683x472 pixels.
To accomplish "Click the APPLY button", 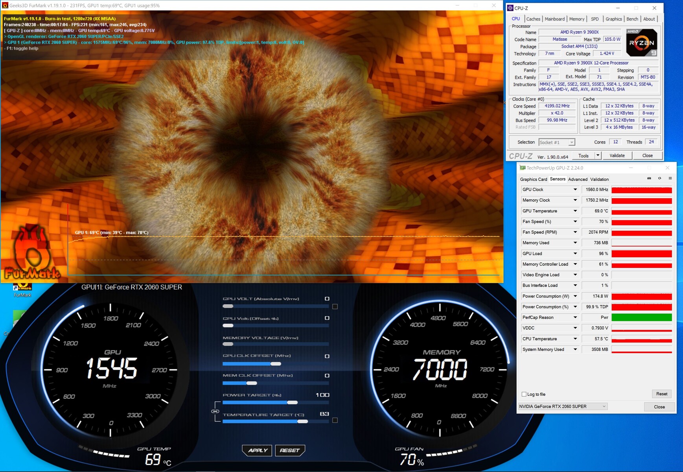I will (x=257, y=450).
